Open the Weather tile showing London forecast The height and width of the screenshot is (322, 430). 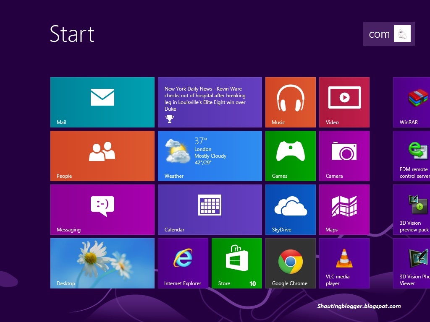210,156
